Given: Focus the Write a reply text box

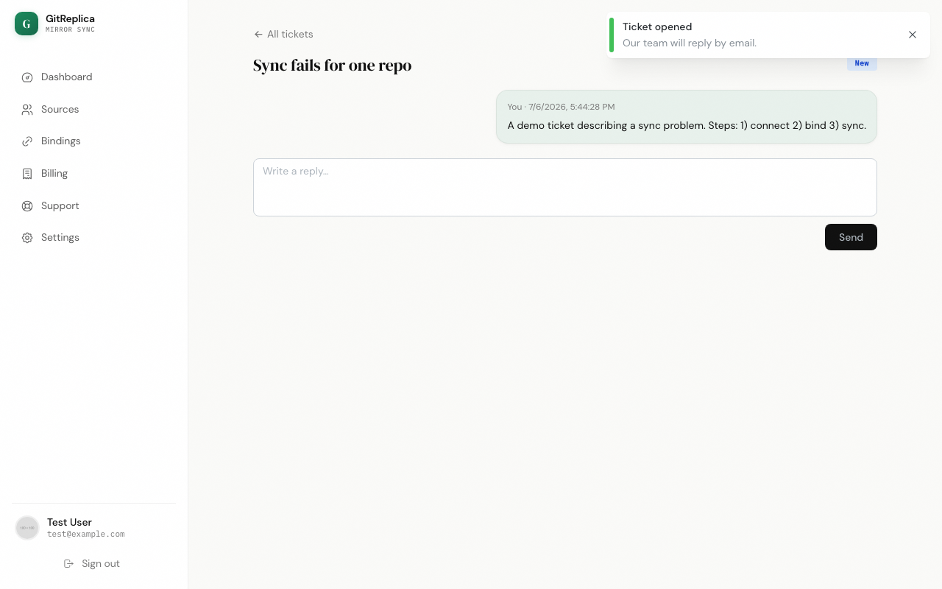Looking at the screenshot, I should 565,187.
